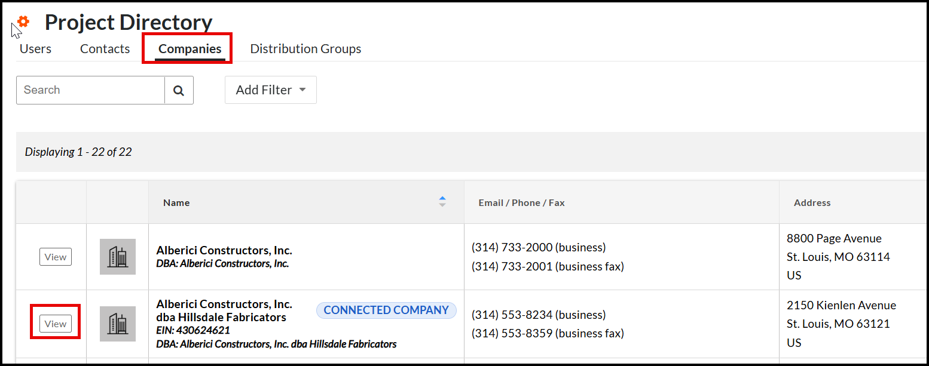
Task: Open the Distribution Groups tab
Action: [x=305, y=48]
